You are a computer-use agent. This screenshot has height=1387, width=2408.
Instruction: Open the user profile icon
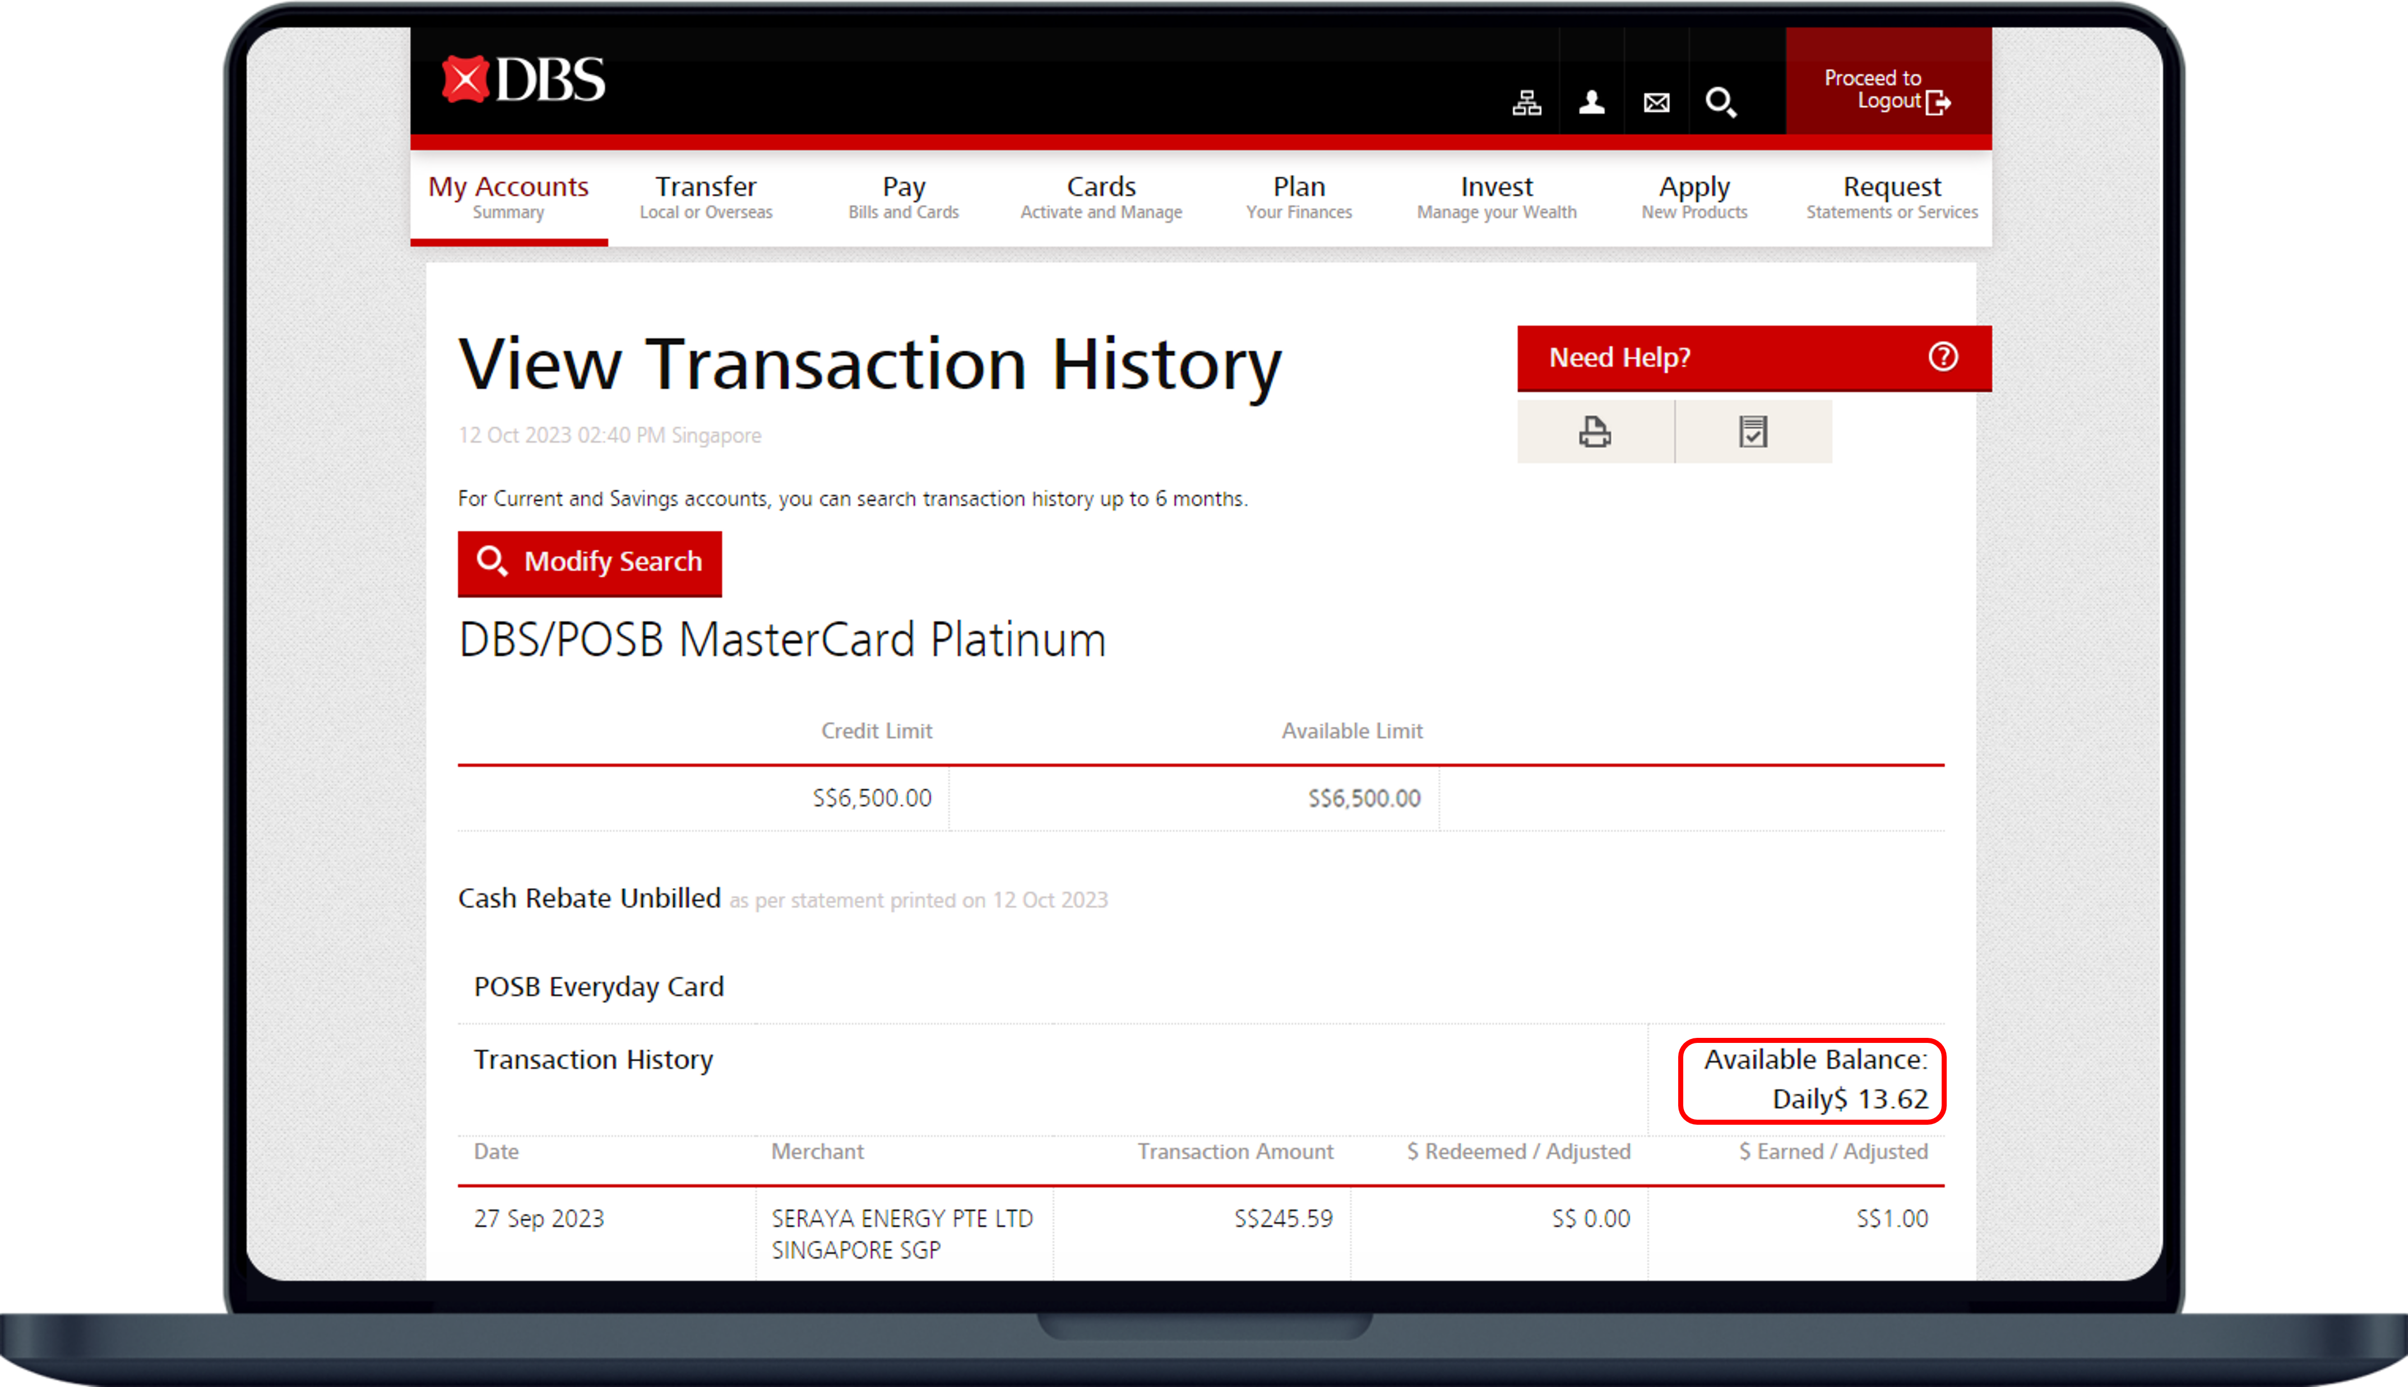[1592, 102]
